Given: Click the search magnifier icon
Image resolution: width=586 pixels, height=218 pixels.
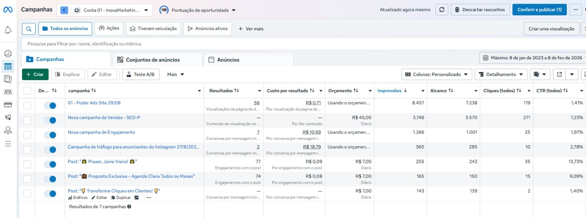Looking at the screenshot, I should pos(29,29).
